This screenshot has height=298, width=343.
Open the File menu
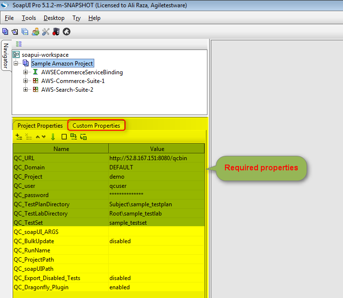[x=9, y=18]
